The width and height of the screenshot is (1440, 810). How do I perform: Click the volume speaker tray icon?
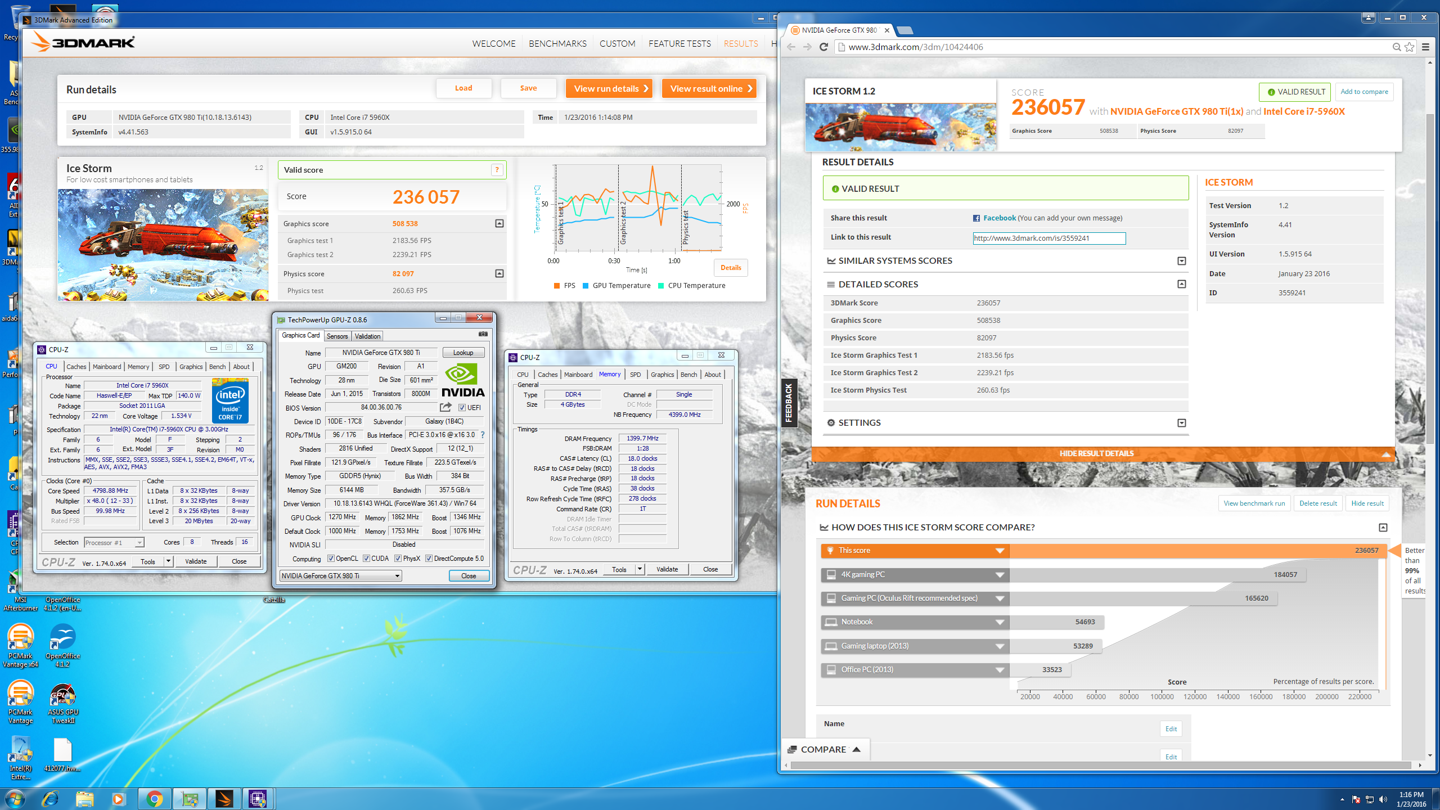click(x=1384, y=799)
